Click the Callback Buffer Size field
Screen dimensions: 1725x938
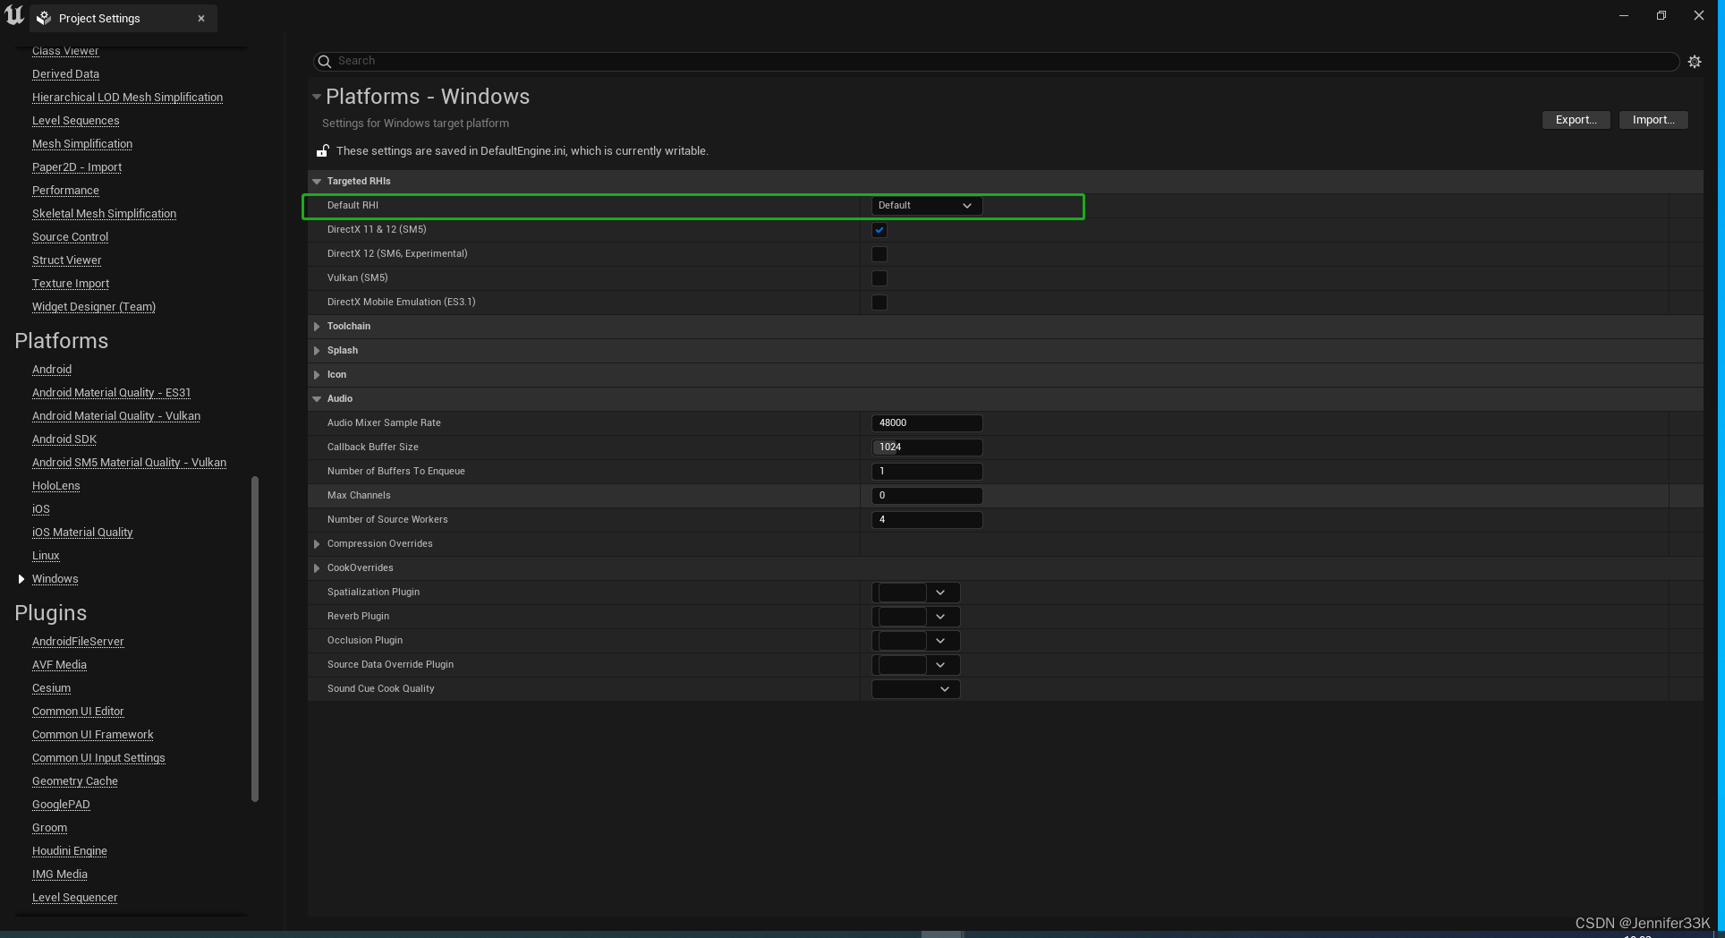[927, 448]
